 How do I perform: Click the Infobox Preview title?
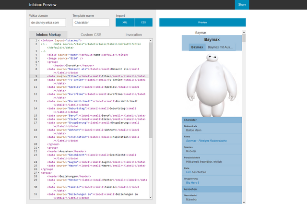pyautogui.click(x=43, y=5)
